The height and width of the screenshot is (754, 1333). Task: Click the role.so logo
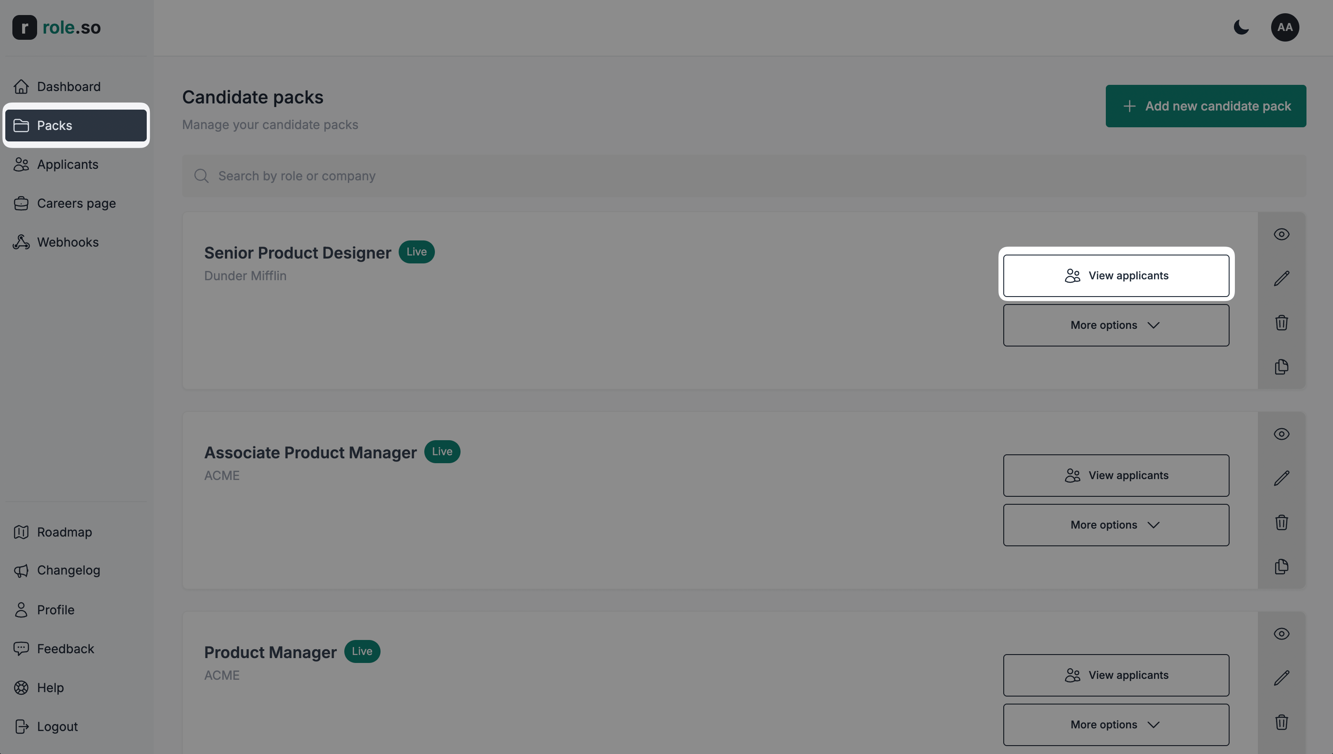pyautogui.click(x=56, y=27)
